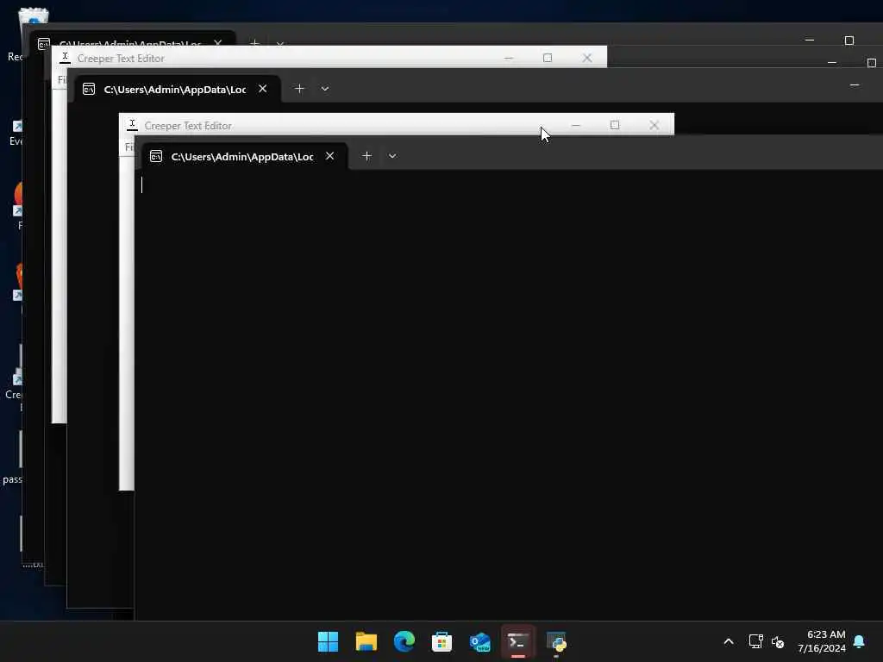Expand the tab dropdown of the front terminal
Viewport: 883px width, 662px height.
[x=392, y=156]
